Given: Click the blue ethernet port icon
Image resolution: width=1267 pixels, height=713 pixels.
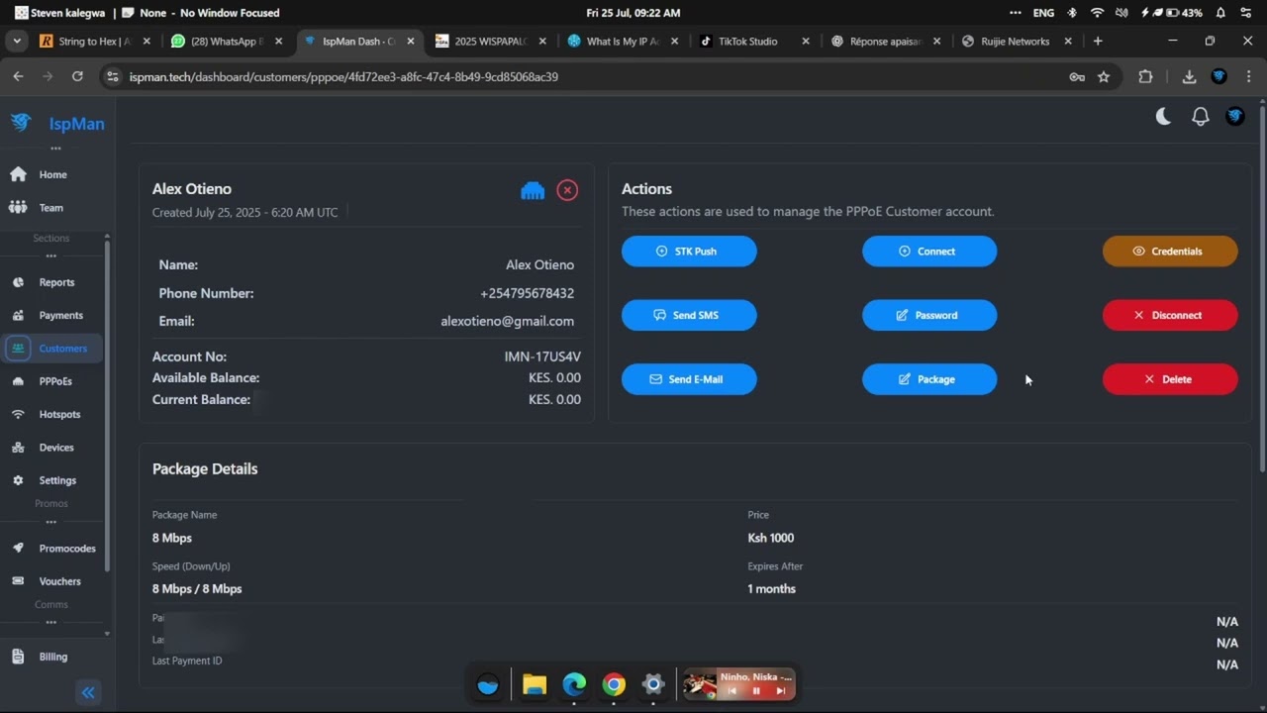Looking at the screenshot, I should [533, 190].
